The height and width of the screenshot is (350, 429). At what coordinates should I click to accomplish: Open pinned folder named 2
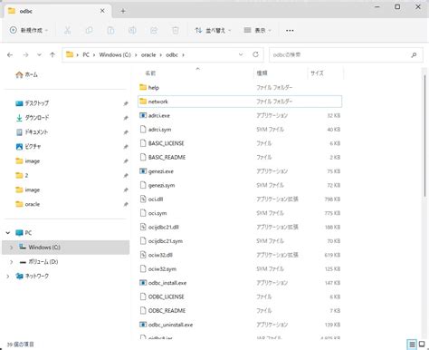[22, 175]
